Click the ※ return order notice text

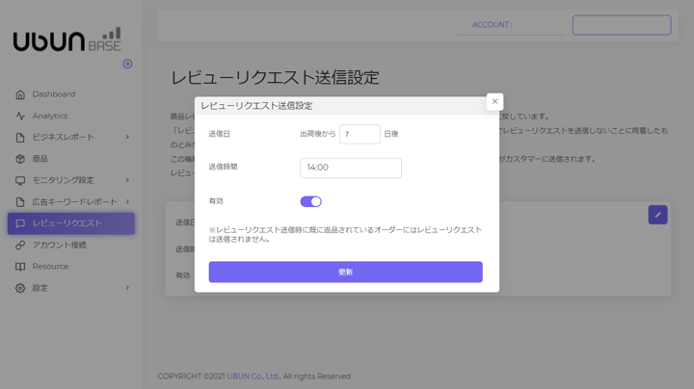coord(345,234)
